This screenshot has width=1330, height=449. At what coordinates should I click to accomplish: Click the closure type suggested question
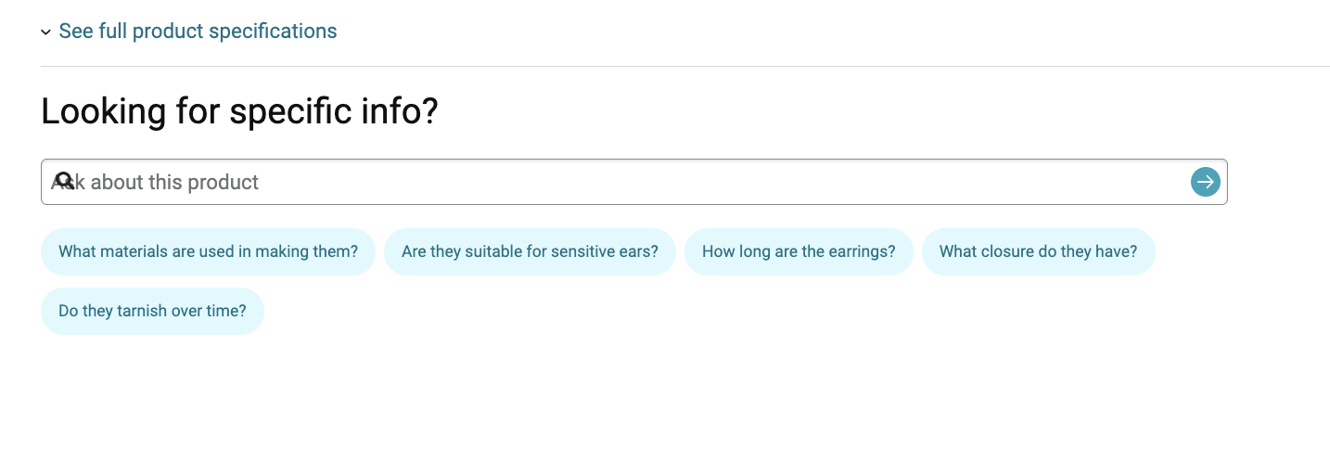coord(1038,251)
